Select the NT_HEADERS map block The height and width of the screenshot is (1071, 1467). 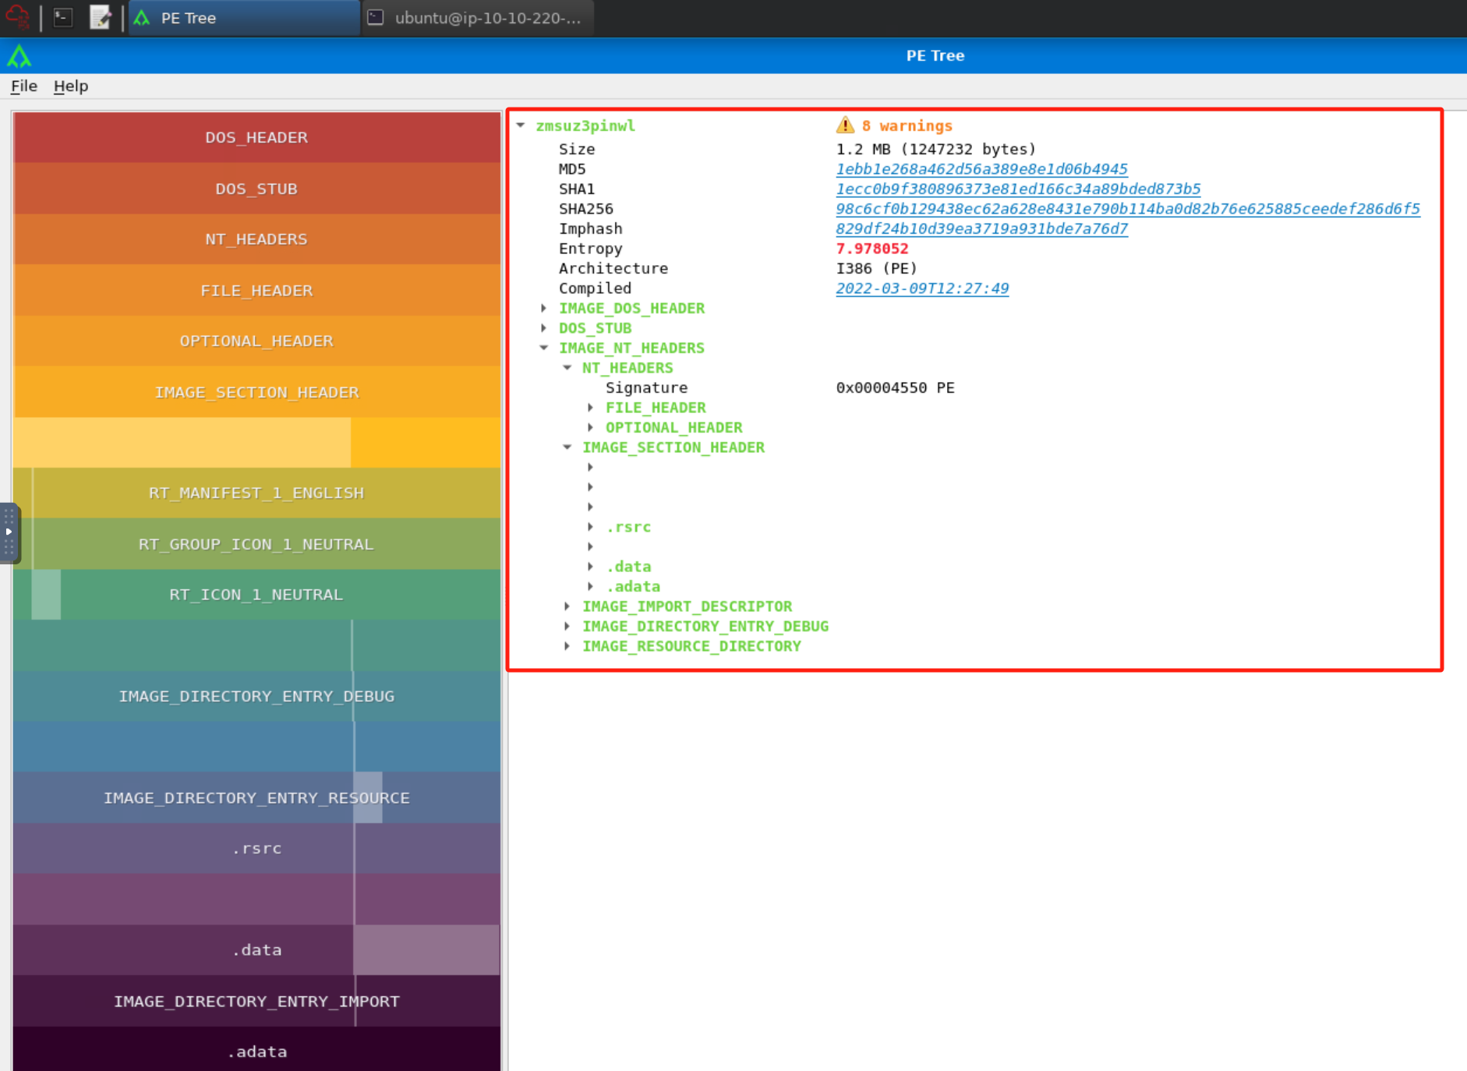click(x=256, y=239)
